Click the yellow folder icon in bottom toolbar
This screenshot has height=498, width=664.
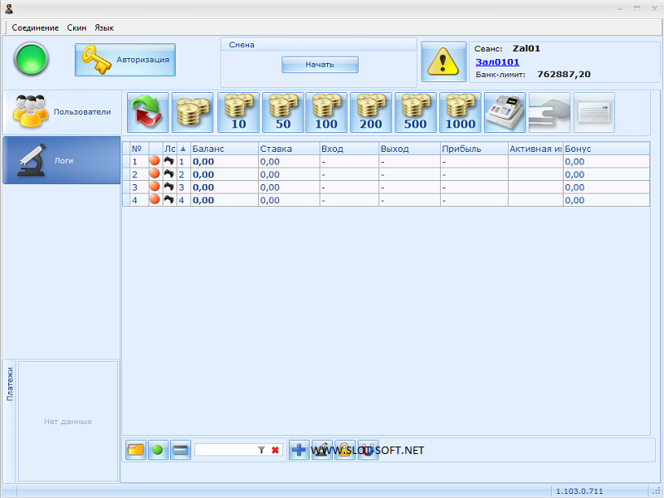[136, 450]
